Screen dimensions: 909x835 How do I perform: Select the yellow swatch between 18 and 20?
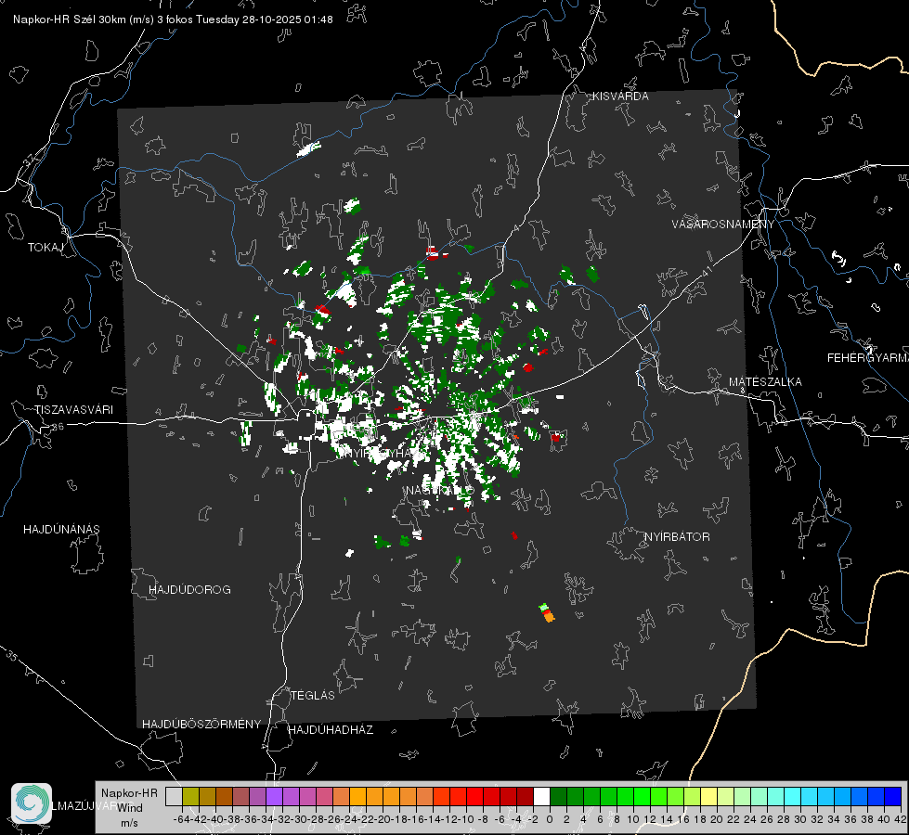pos(708,797)
